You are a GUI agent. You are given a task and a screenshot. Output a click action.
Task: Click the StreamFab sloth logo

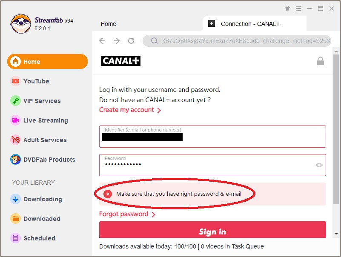20,24
